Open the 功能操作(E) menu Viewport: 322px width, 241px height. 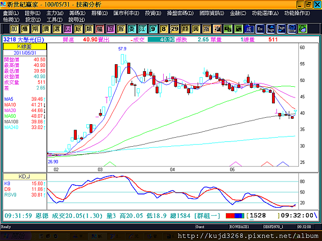[x=297, y=13]
